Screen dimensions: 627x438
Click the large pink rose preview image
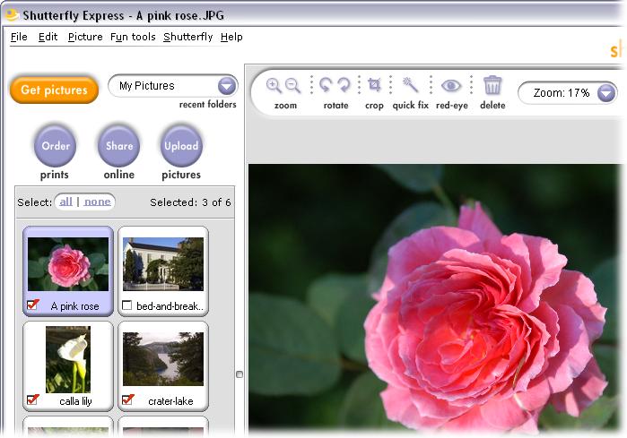click(x=435, y=298)
